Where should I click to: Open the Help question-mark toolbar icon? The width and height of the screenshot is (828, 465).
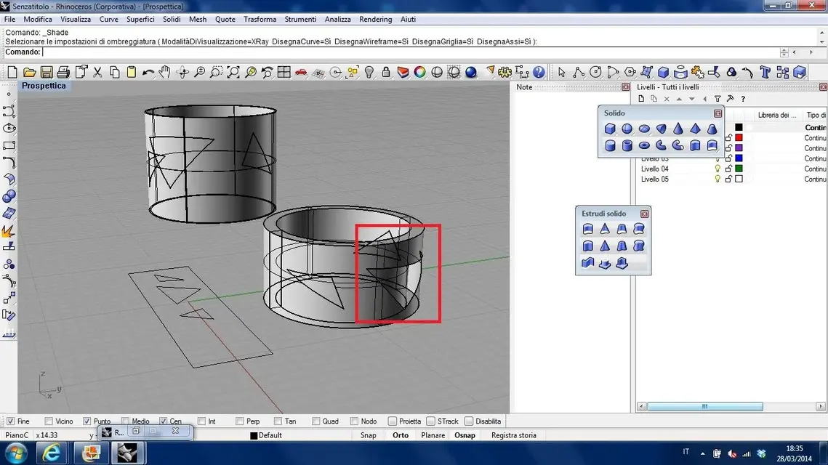click(x=539, y=72)
